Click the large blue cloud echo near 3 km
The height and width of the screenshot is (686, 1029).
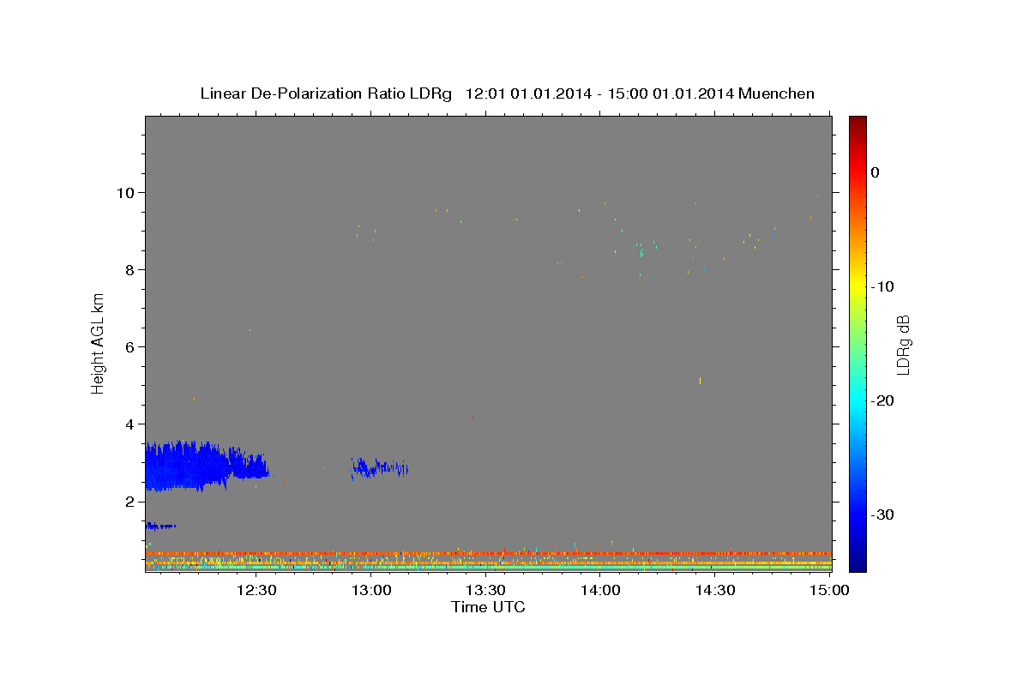point(206,466)
